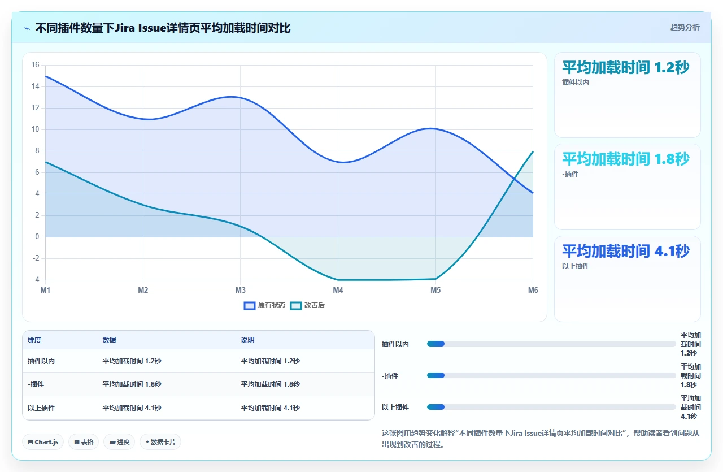Select the 表格 chip
The width and height of the screenshot is (723, 472).
point(84,442)
